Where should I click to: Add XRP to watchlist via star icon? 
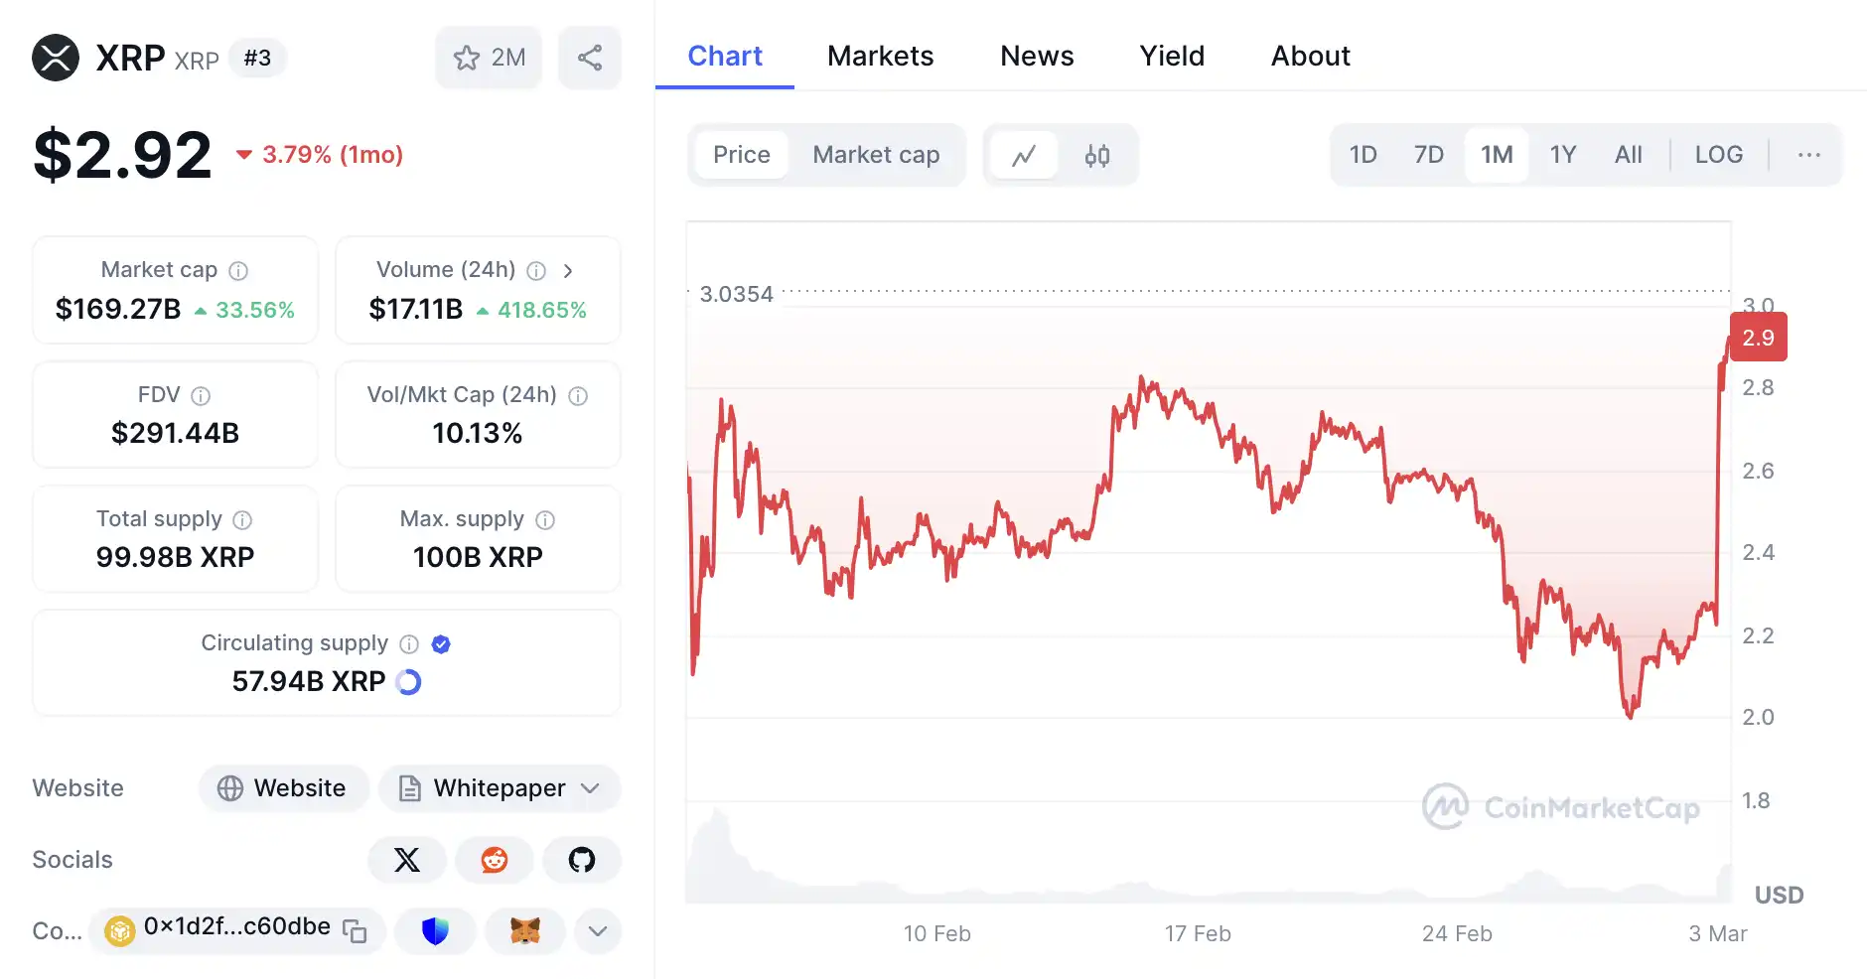pos(467,58)
